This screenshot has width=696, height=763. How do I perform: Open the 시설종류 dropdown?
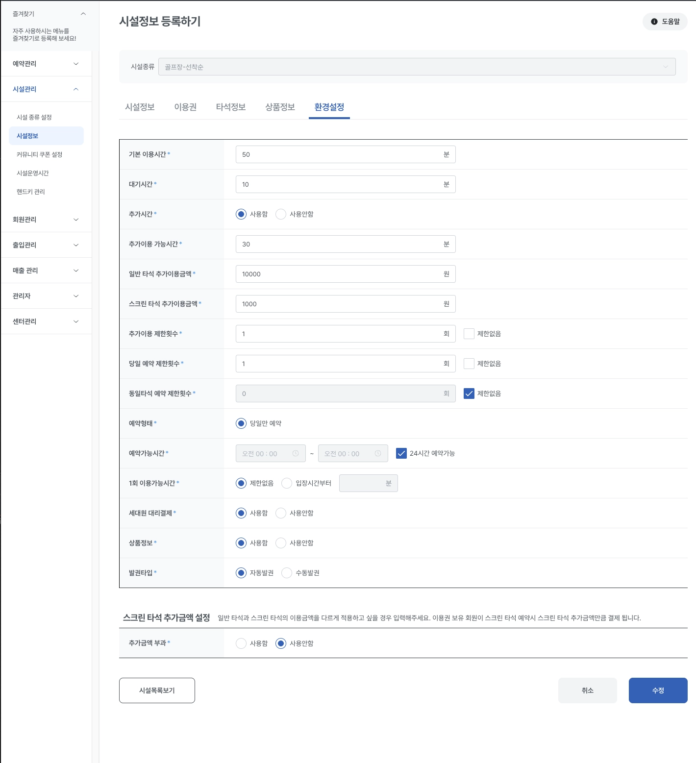[417, 67]
